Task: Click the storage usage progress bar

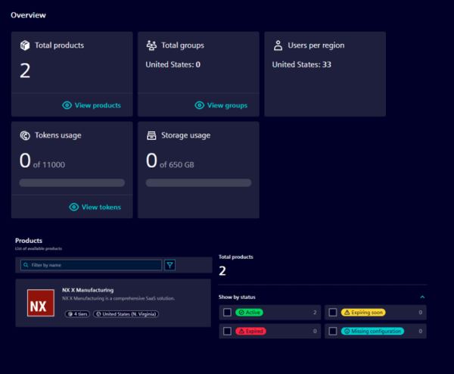Action: tap(198, 182)
